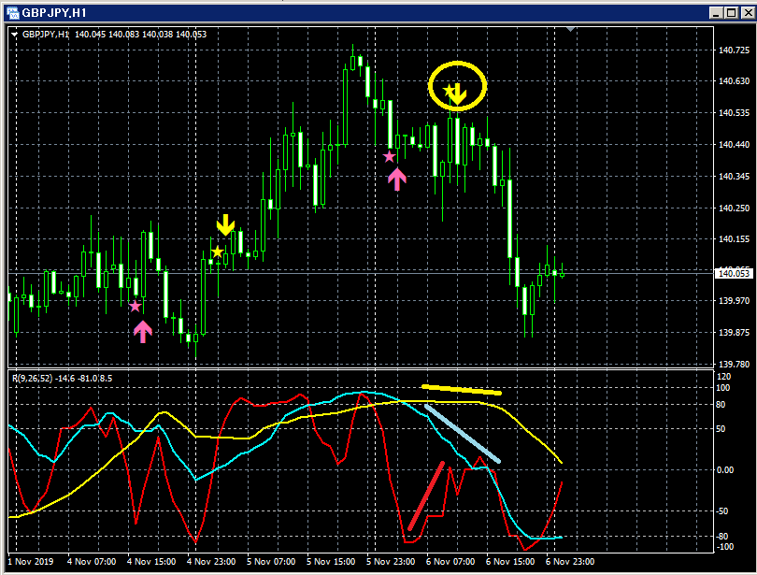This screenshot has height=575, width=757.
Task: Close the GBPJPY,H1 chart window
Action: pos(749,13)
